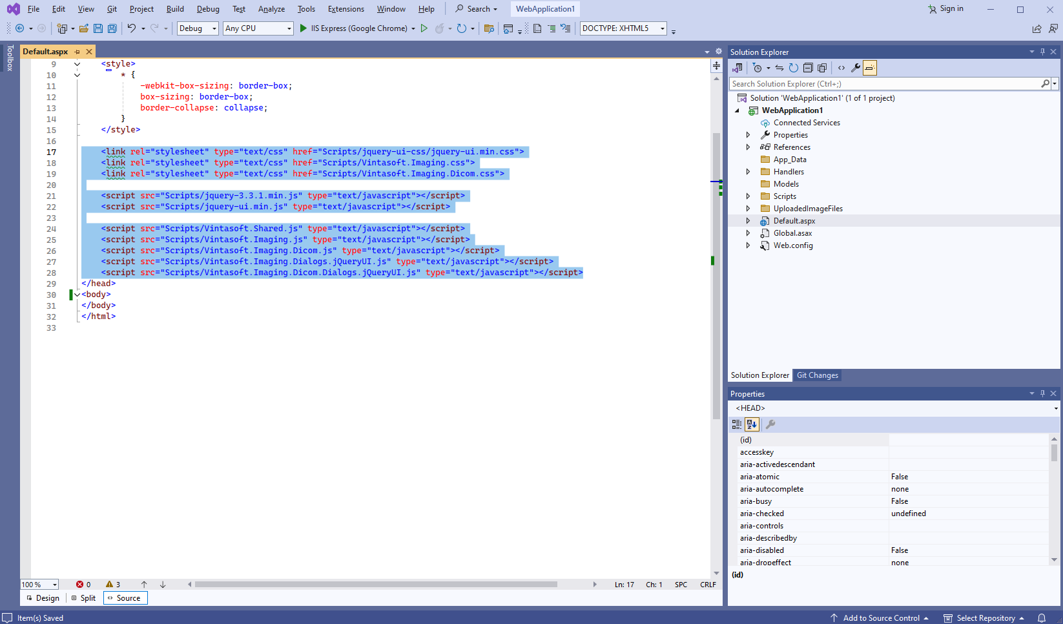
Task: Expand the Scripts folder in Solution Explorer
Action: [x=748, y=196]
